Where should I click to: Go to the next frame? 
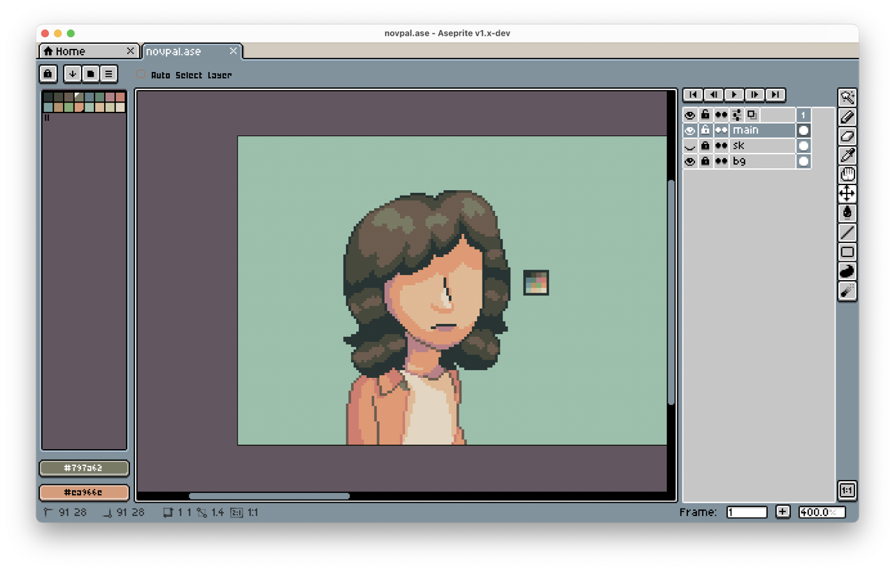[x=754, y=95]
